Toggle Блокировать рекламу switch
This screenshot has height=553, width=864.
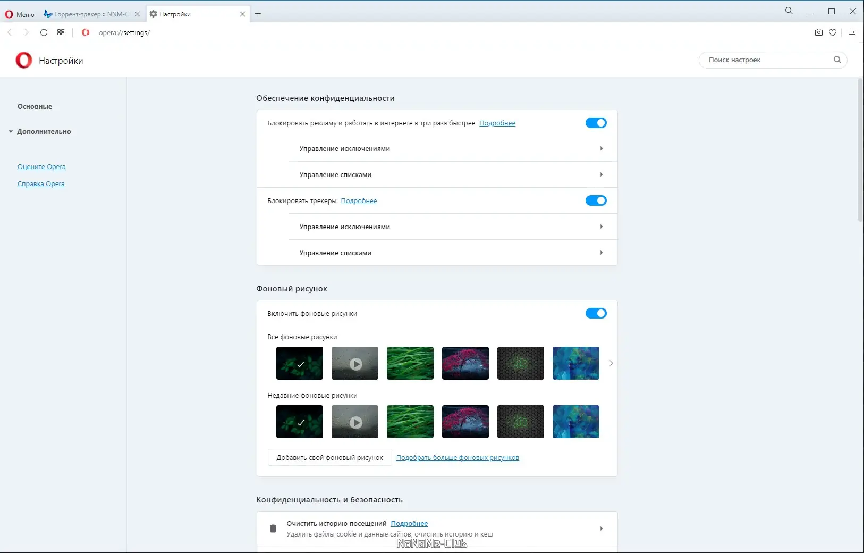(596, 123)
